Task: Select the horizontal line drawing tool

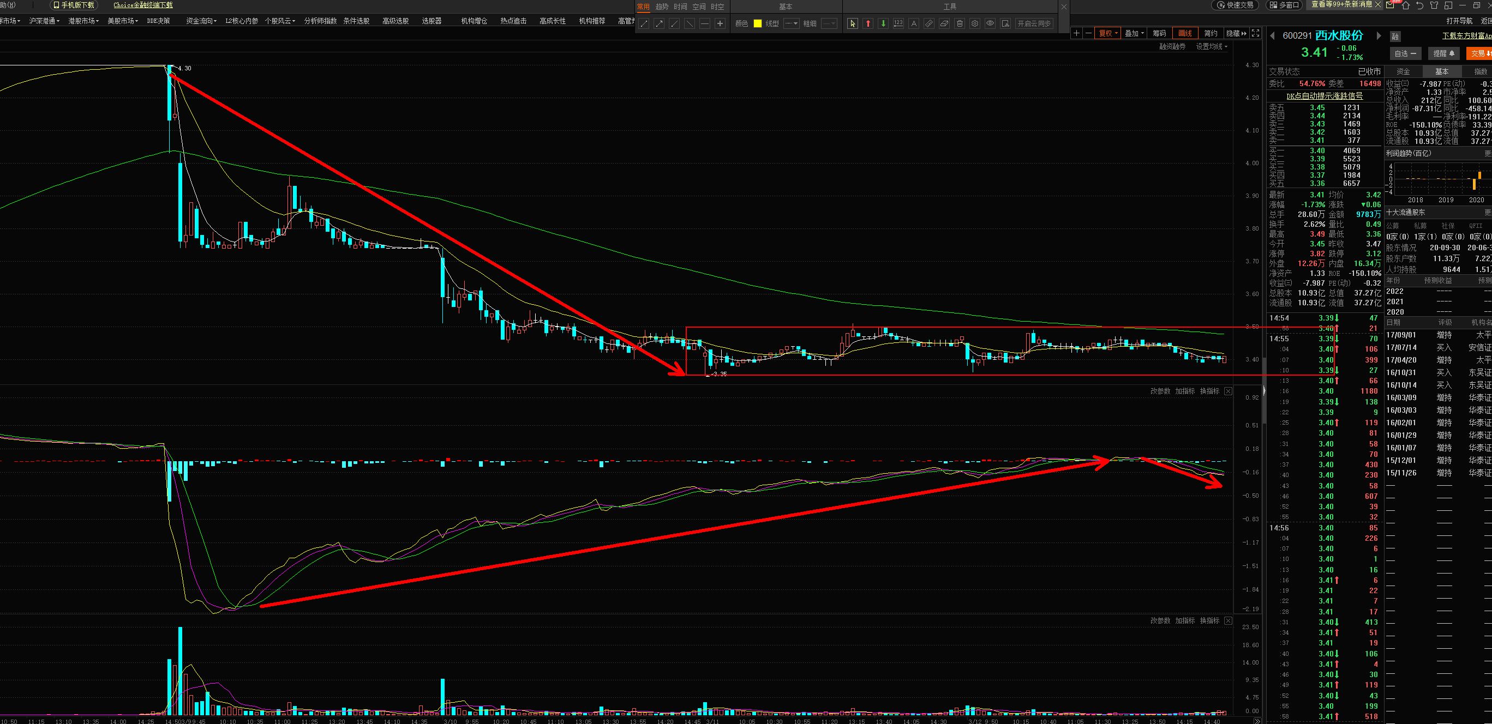Action: click(705, 24)
